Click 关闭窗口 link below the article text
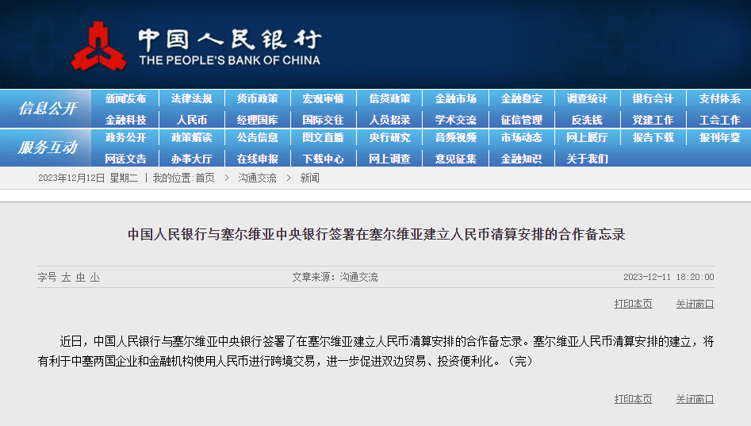The image size is (751, 426). (695, 399)
